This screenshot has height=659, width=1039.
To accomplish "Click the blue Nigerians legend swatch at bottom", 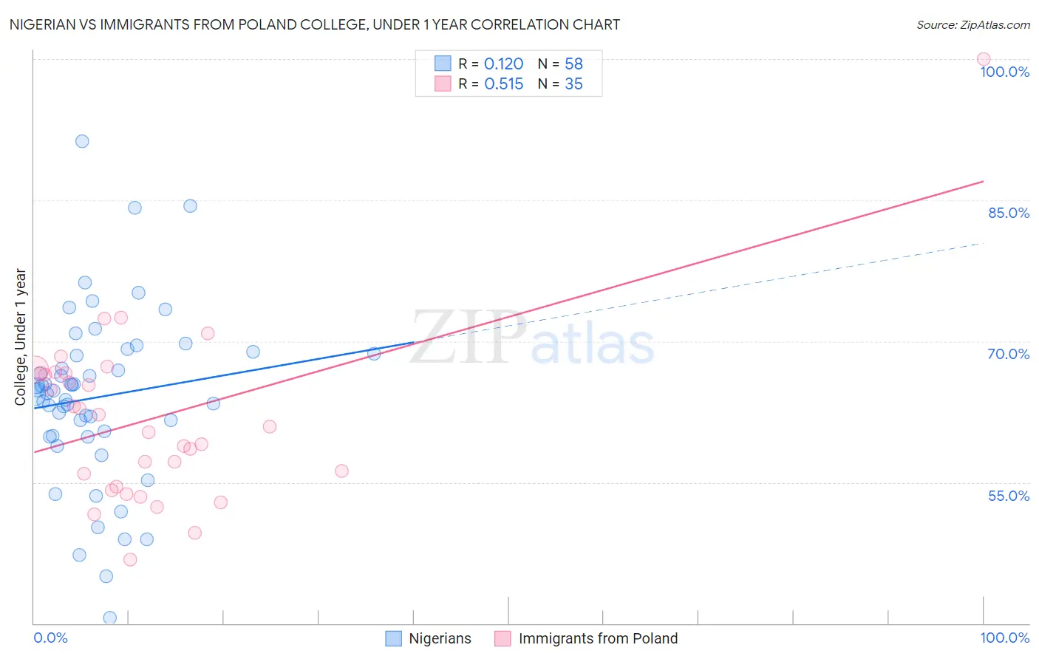I will [394, 638].
